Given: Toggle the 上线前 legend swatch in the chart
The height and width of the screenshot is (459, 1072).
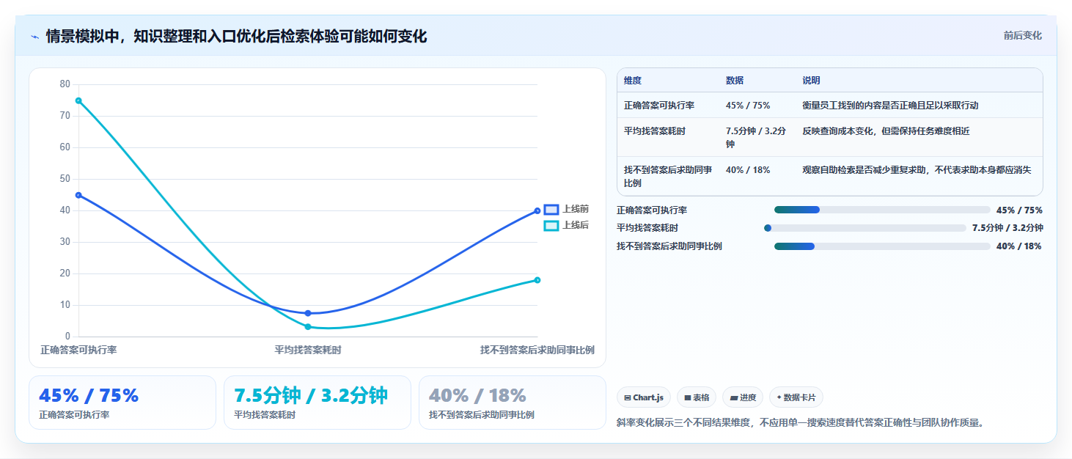Looking at the screenshot, I should (x=551, y=210).
